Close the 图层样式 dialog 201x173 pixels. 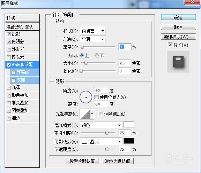coord(192,2)
